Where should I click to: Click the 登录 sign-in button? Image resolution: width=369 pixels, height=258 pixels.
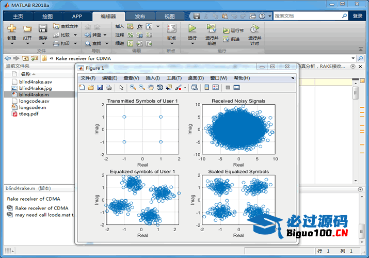(x=357, y=16)
